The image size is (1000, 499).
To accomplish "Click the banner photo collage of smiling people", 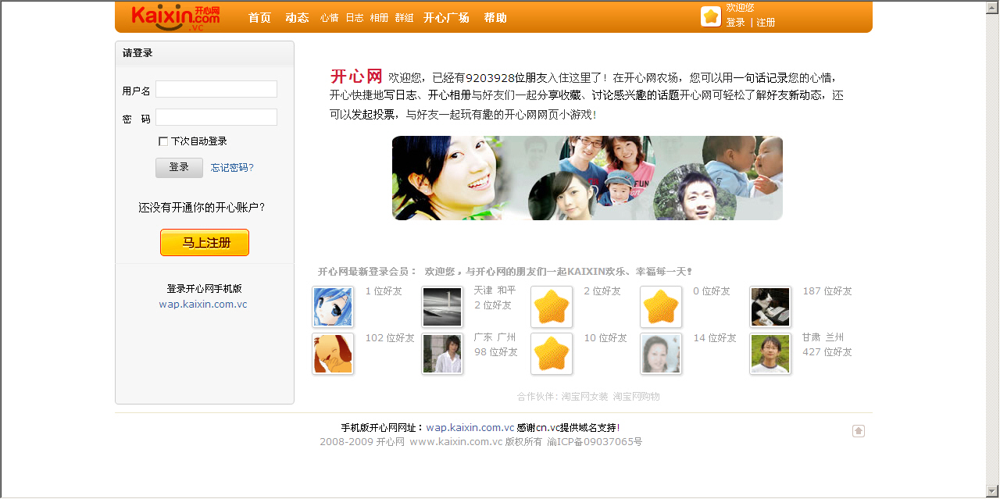I will point(587,178).
